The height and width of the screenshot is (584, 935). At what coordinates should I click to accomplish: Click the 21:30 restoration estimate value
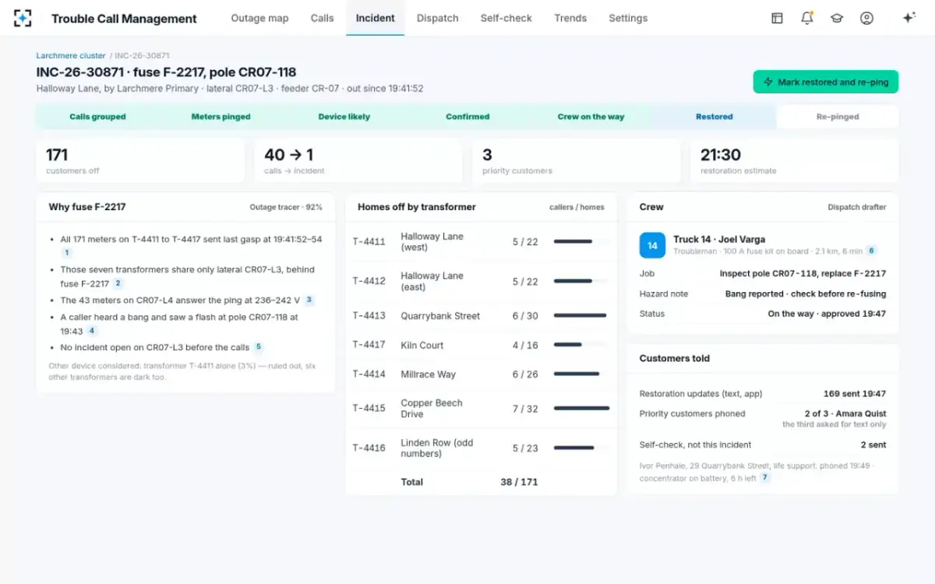[x=721, y=155]
